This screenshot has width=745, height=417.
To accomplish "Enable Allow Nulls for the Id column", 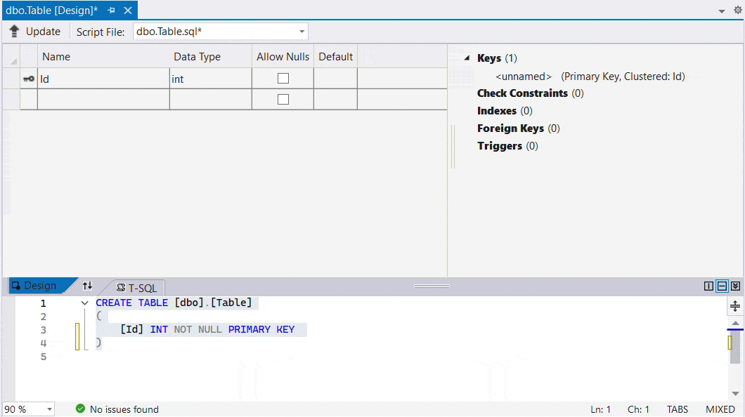I will coord(283,78).
